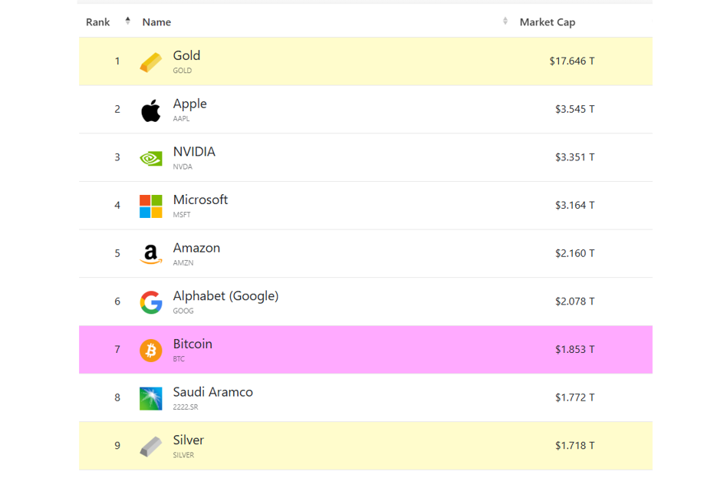This screenshot has height=478, width=727.
Task: Click the Microsoft logo icon
Action: 150,206
